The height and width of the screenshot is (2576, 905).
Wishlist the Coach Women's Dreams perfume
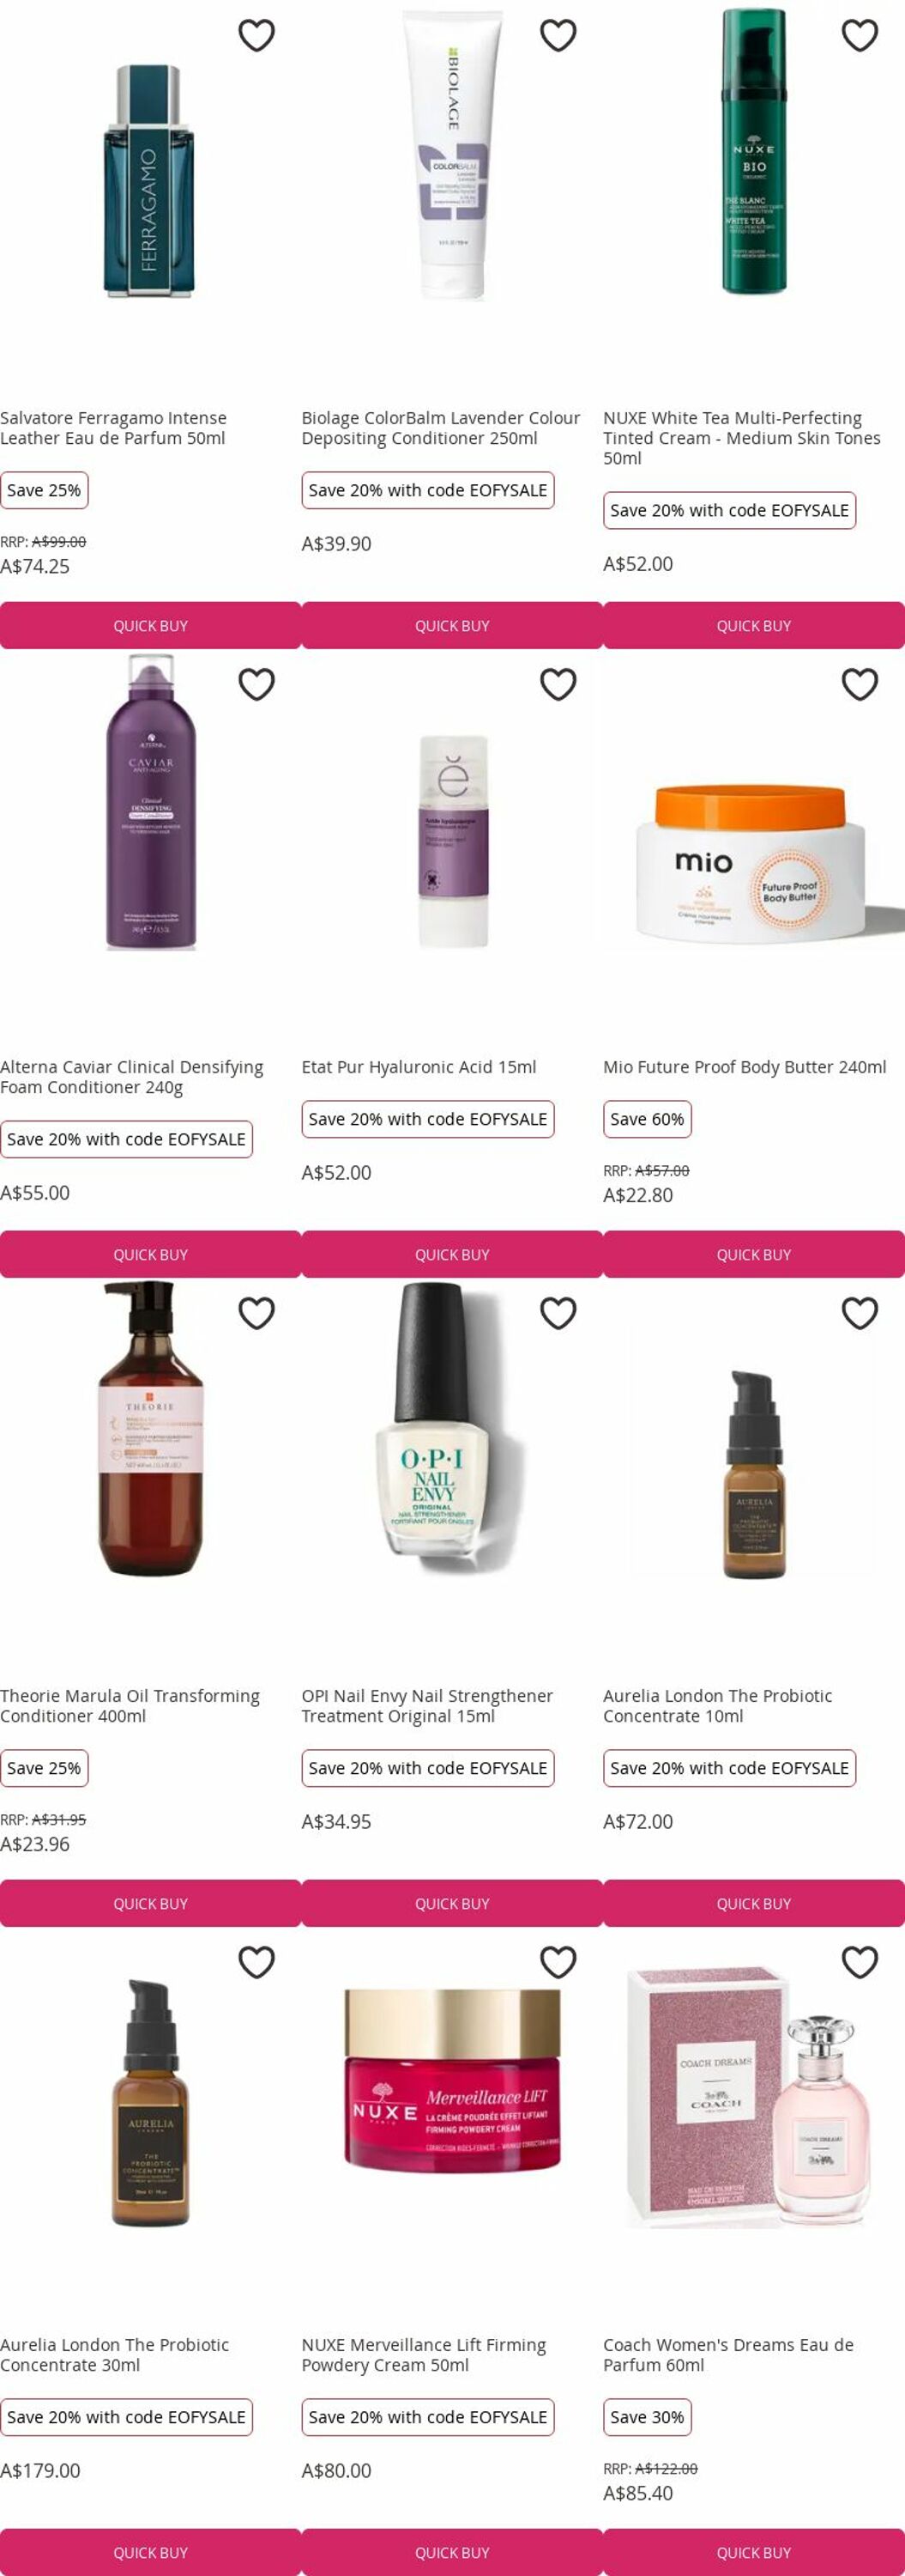860,1962
